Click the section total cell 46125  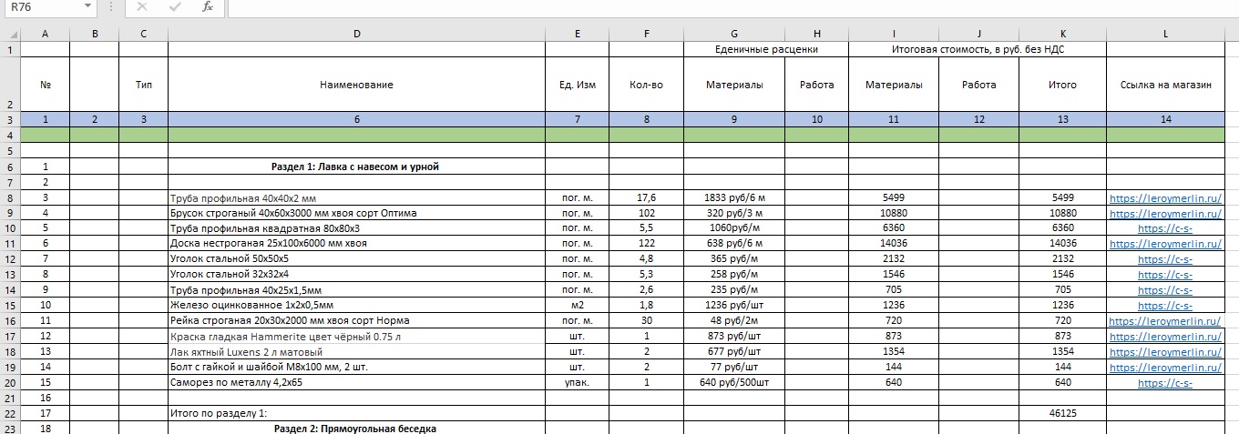(1062, 413)
